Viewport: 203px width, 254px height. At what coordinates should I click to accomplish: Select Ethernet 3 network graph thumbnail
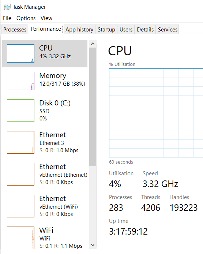coord(20,142)
